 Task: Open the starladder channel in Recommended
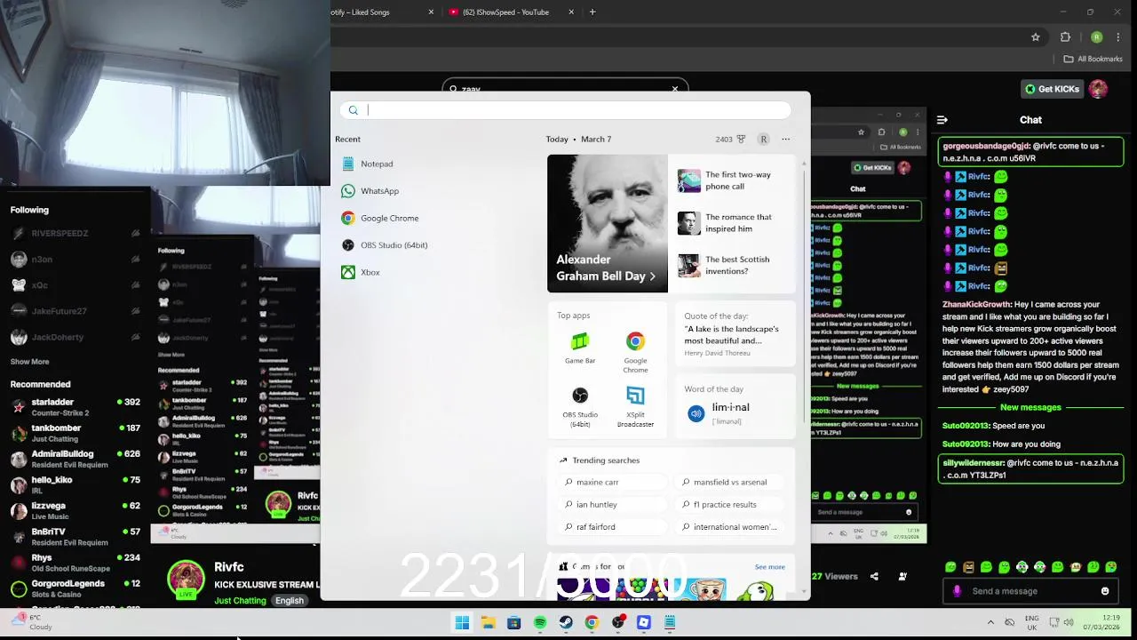click(75, 406)
